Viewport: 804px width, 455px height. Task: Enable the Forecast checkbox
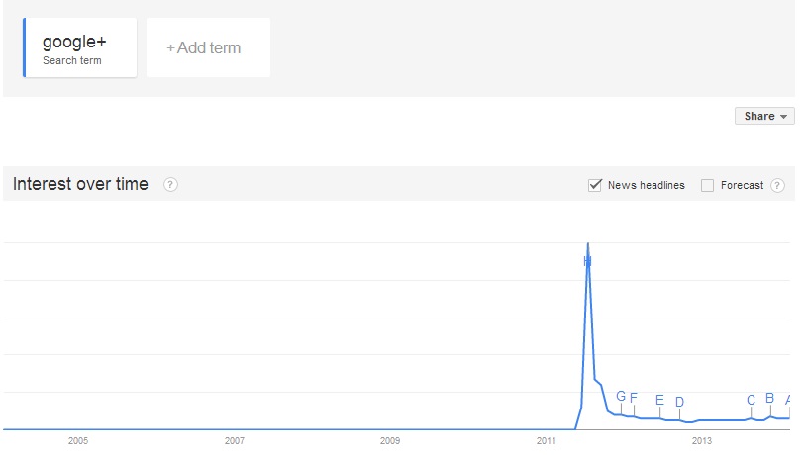pyautogui.click(x=707, y=186)
